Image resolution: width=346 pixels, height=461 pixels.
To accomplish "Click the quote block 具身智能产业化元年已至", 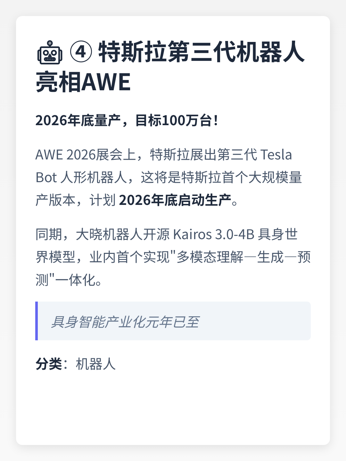I will point(173,321).
